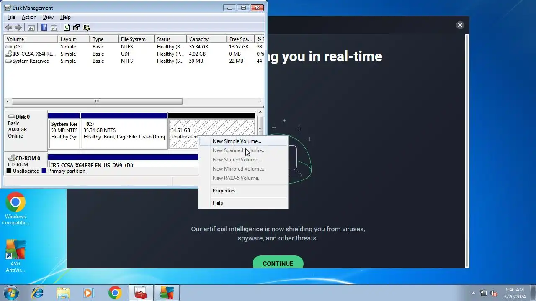Sort by the Status column header

click(x=170, y=39)
